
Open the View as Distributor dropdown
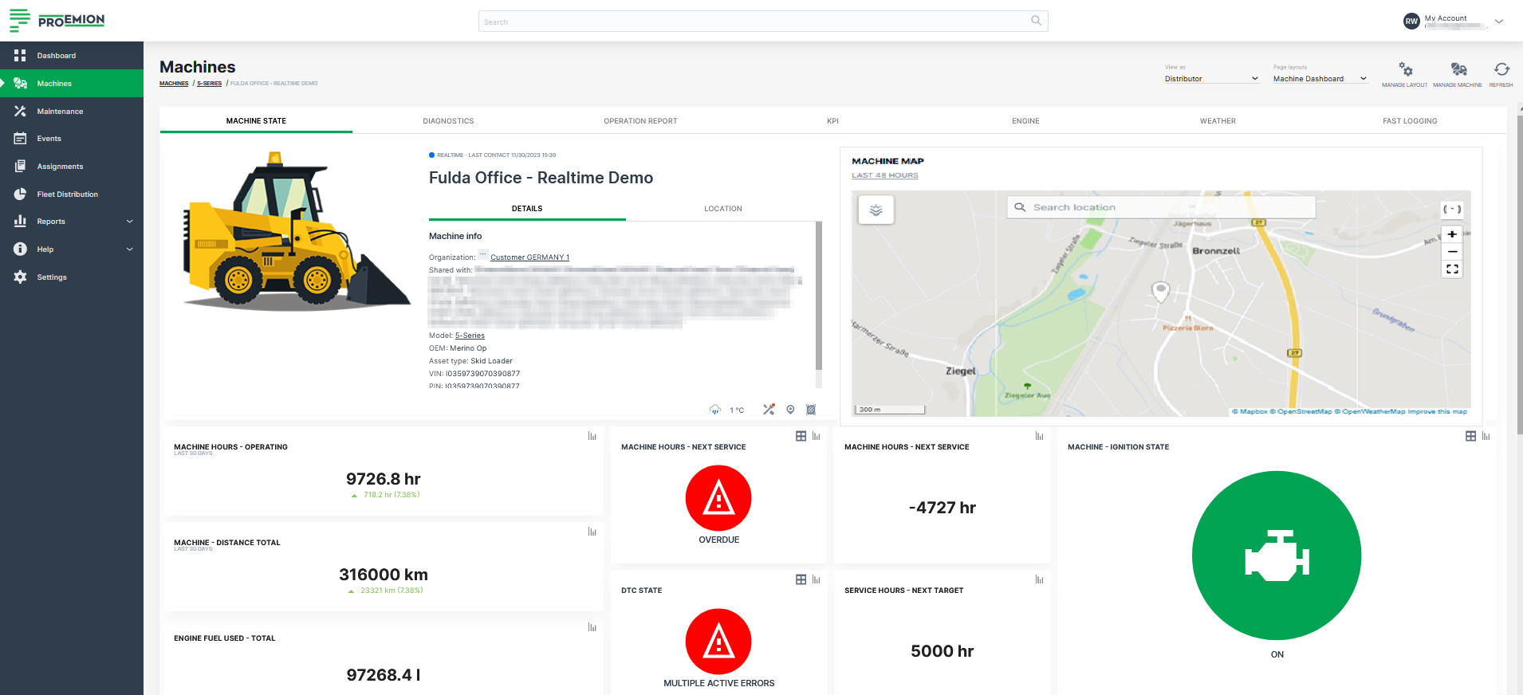1211,79
